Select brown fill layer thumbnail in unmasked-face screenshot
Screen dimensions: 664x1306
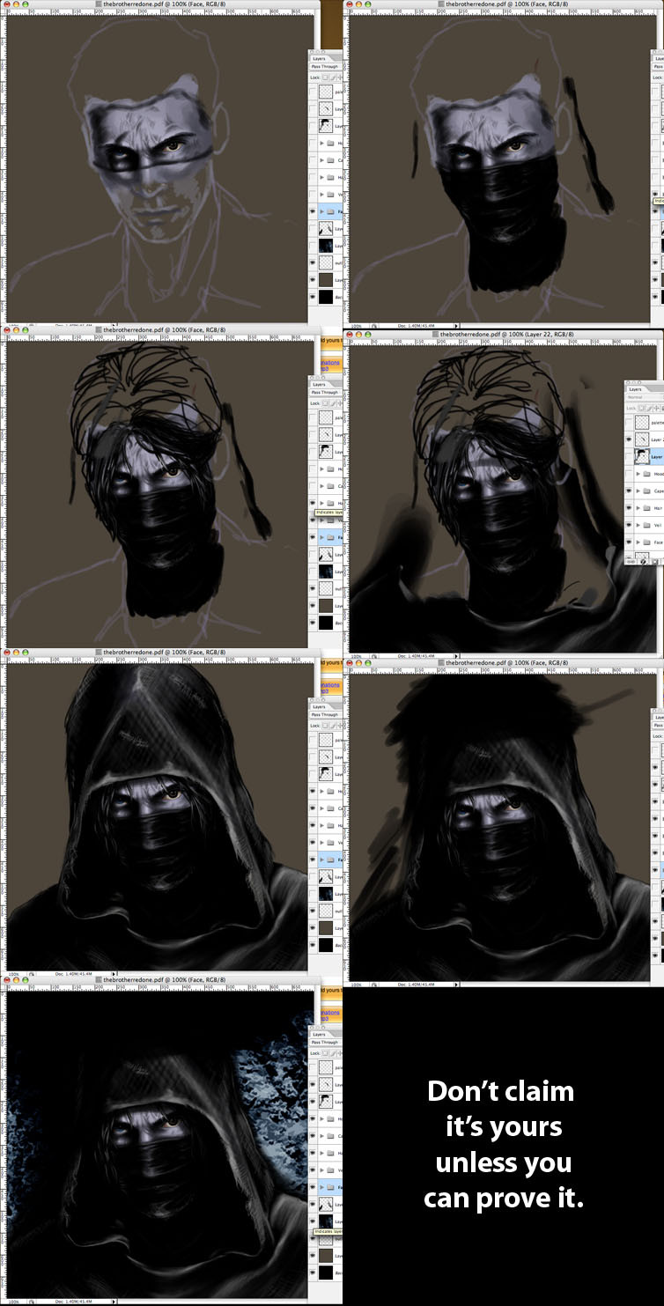click(x=326, y=280)
